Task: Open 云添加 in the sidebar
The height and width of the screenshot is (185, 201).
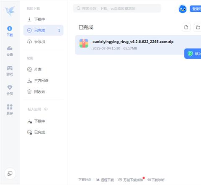Action: click(44, 42)
